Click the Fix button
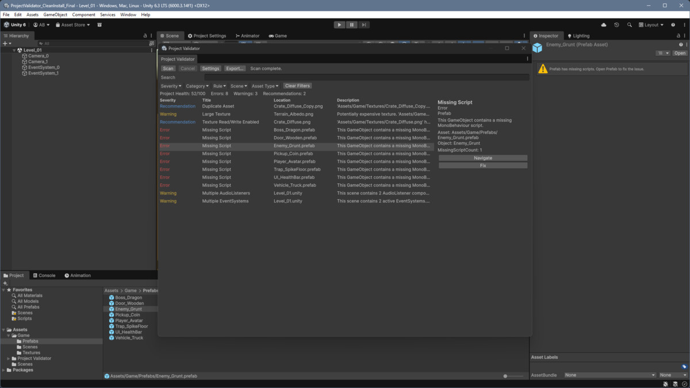Viewport: 690px width, 388px height. coord(483,166)
